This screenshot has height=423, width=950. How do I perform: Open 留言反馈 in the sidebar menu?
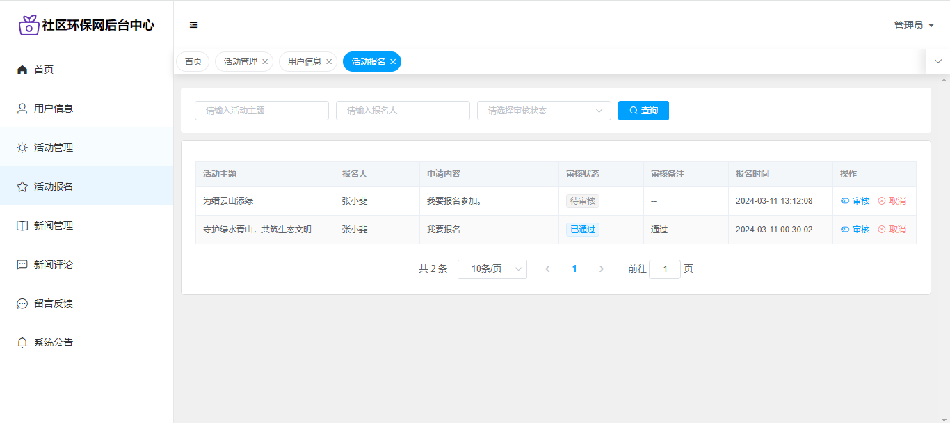[54, 303]
